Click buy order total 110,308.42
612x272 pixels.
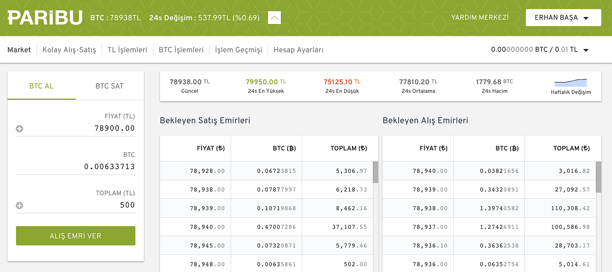570,208
